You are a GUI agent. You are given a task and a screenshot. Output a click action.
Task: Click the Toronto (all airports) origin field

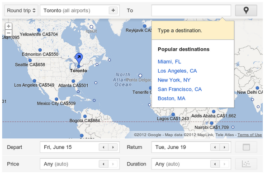click(74, 10)
